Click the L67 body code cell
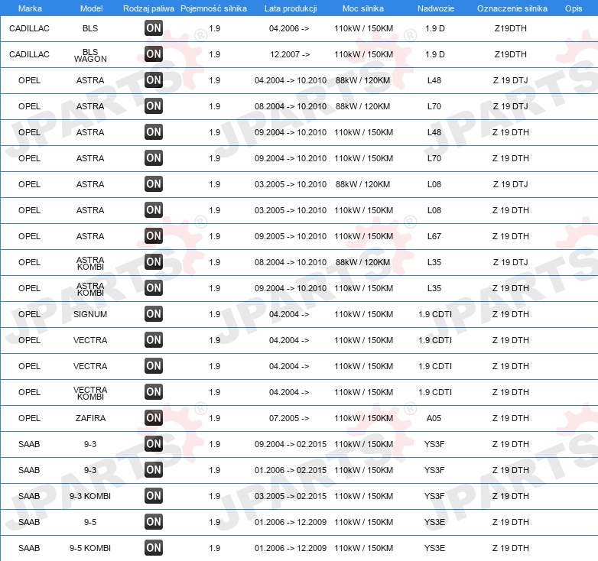The height and width of the screenshot is (561, 598). (434, 236)
